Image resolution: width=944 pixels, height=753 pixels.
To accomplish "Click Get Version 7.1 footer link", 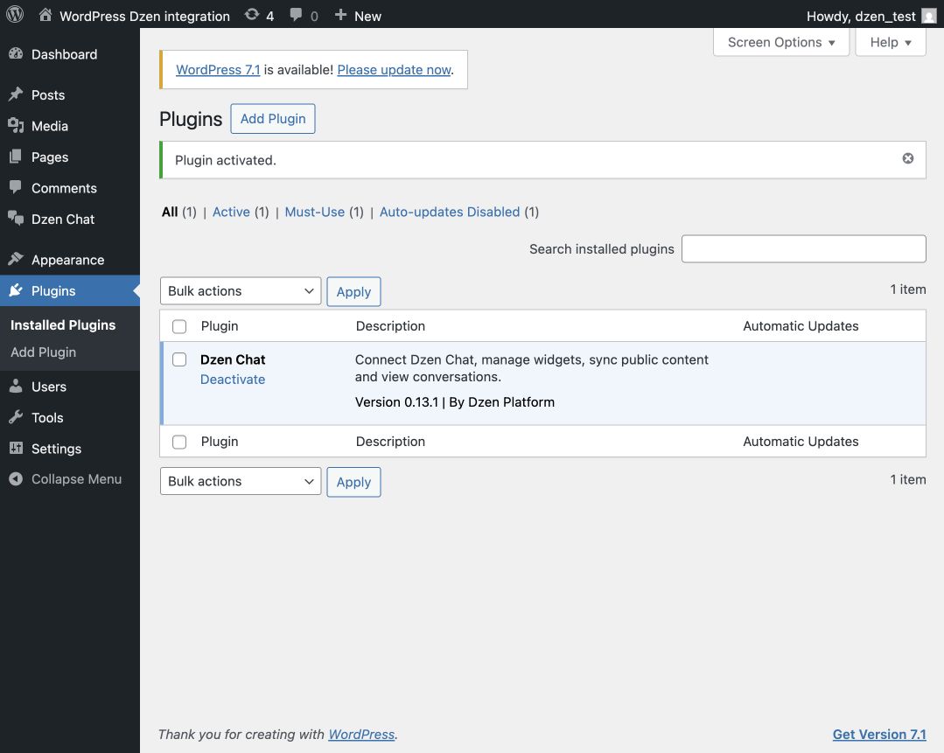I will 879,735.
